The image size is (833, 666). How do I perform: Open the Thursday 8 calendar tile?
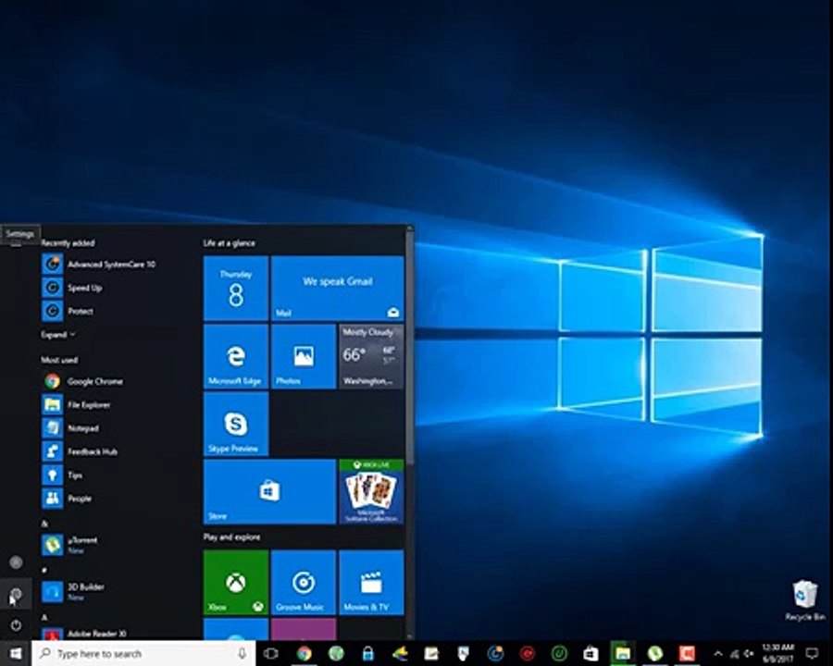coord(236,289)
